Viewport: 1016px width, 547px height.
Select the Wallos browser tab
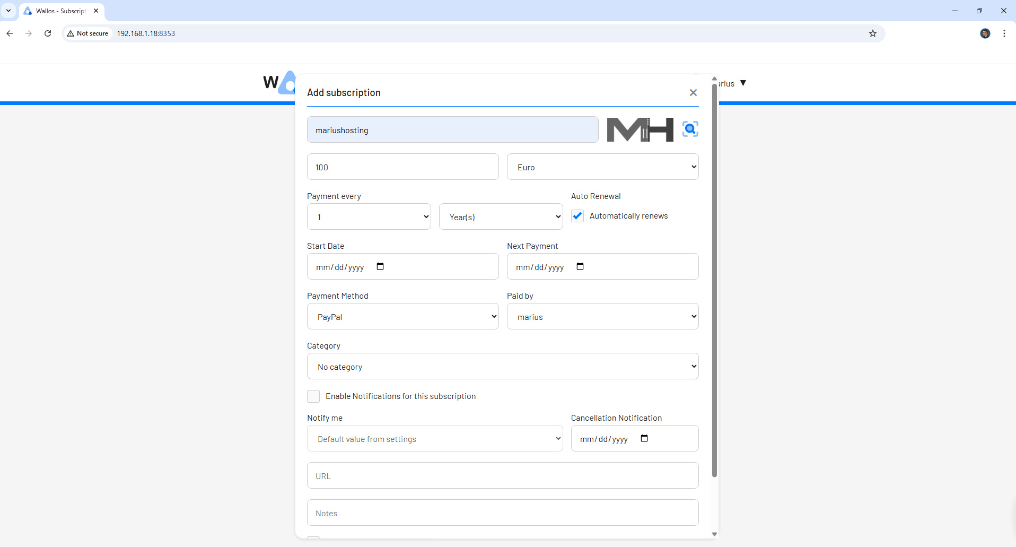(x=60, y=11)
